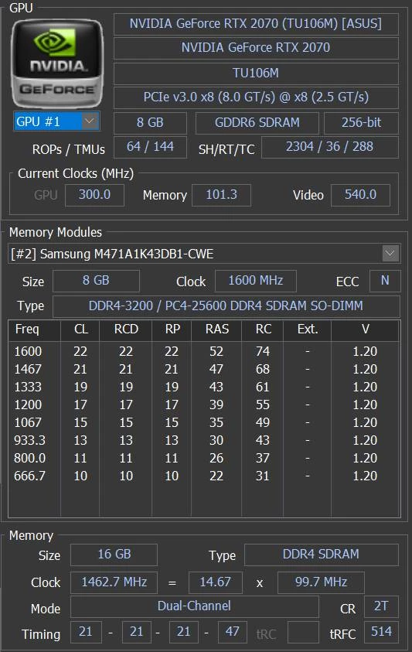The image size is (412, 652).
Task: Click the Memory clock value 101.3
Action: coord(221,195)
